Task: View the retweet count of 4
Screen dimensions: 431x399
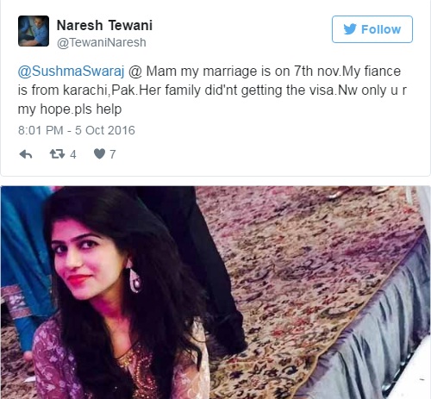Action: click(73, 154)
